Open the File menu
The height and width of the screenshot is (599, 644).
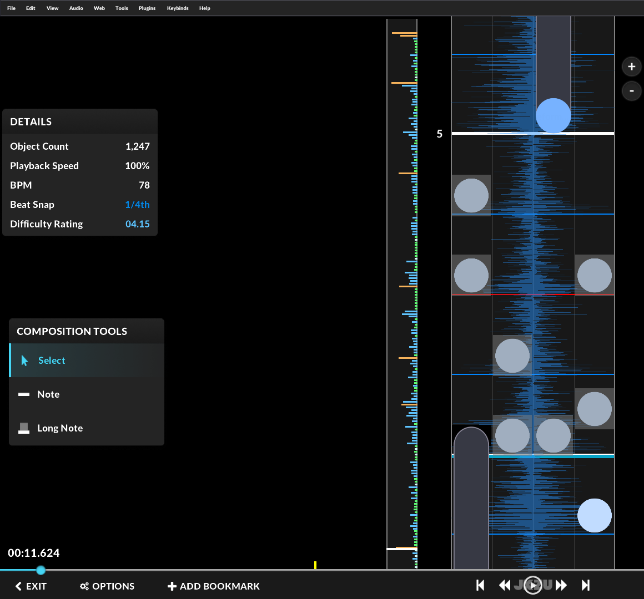(11, 8)
